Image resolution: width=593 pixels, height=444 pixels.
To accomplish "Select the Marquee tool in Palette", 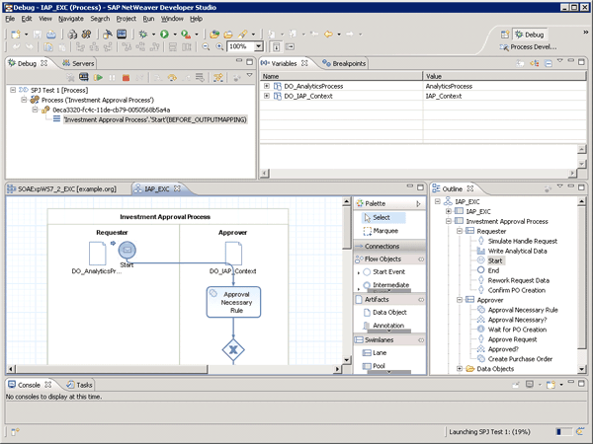I will [385, 231].
